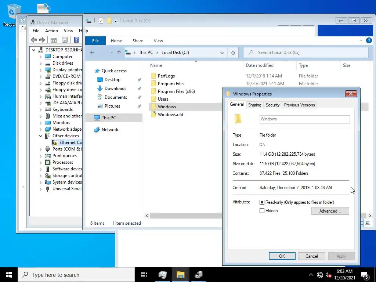Click the Processors device icon
Viewport: 376px width, 282px height.
(48, 162)
